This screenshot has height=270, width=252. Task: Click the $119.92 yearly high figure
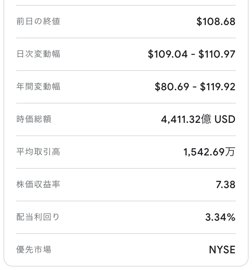tap(218, 86)
